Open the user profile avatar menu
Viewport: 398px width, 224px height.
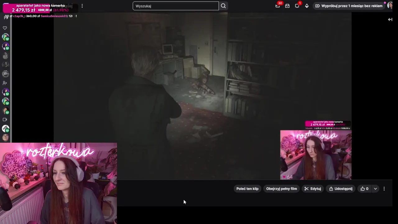[391, 6]
